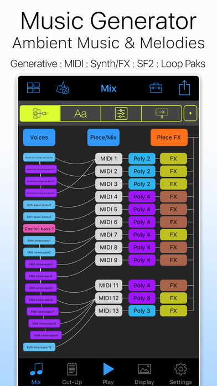Toggle the small dot button
This screenshot has width=217, height=386.
coord(190,114)
